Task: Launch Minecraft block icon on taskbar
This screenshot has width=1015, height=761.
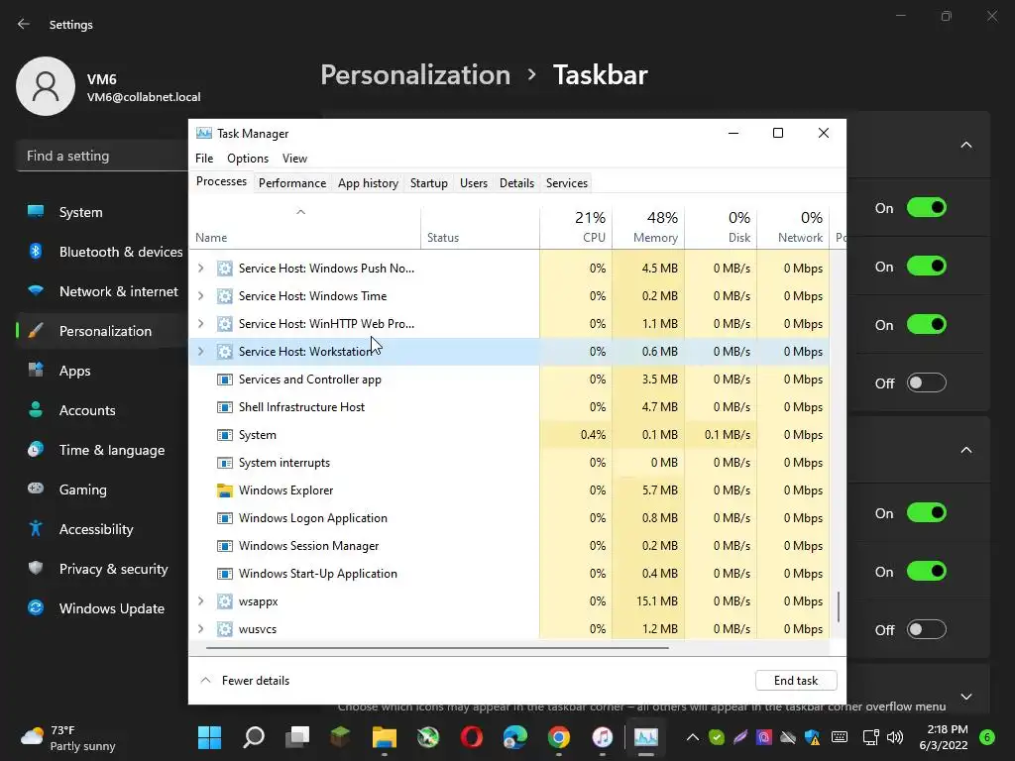Action: [341, 736]
